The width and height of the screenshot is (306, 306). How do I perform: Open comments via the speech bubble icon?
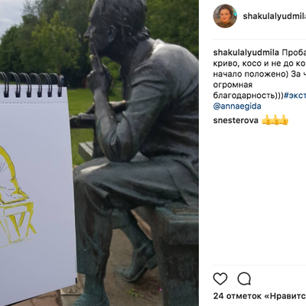[x=244, y=278]
